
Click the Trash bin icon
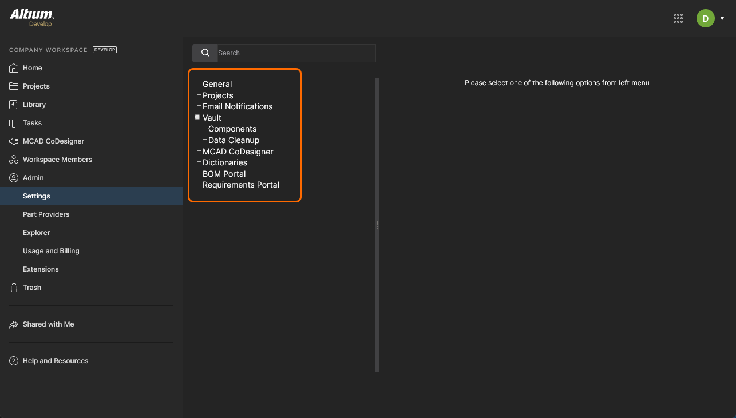coord(14,288)
